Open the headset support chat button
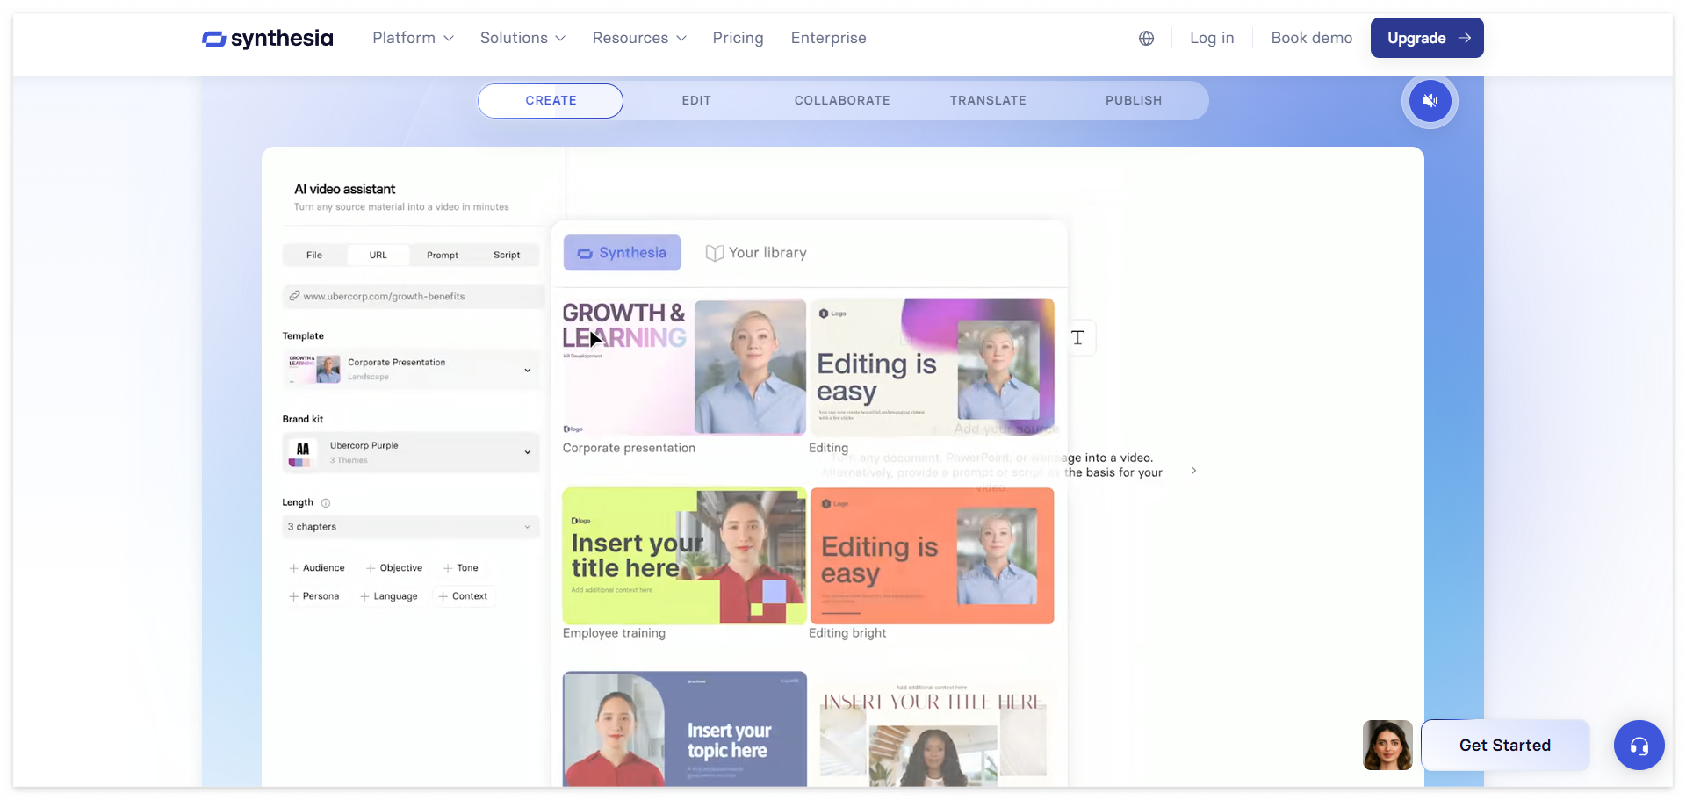1686x800 pixels. coord(1639,746)
